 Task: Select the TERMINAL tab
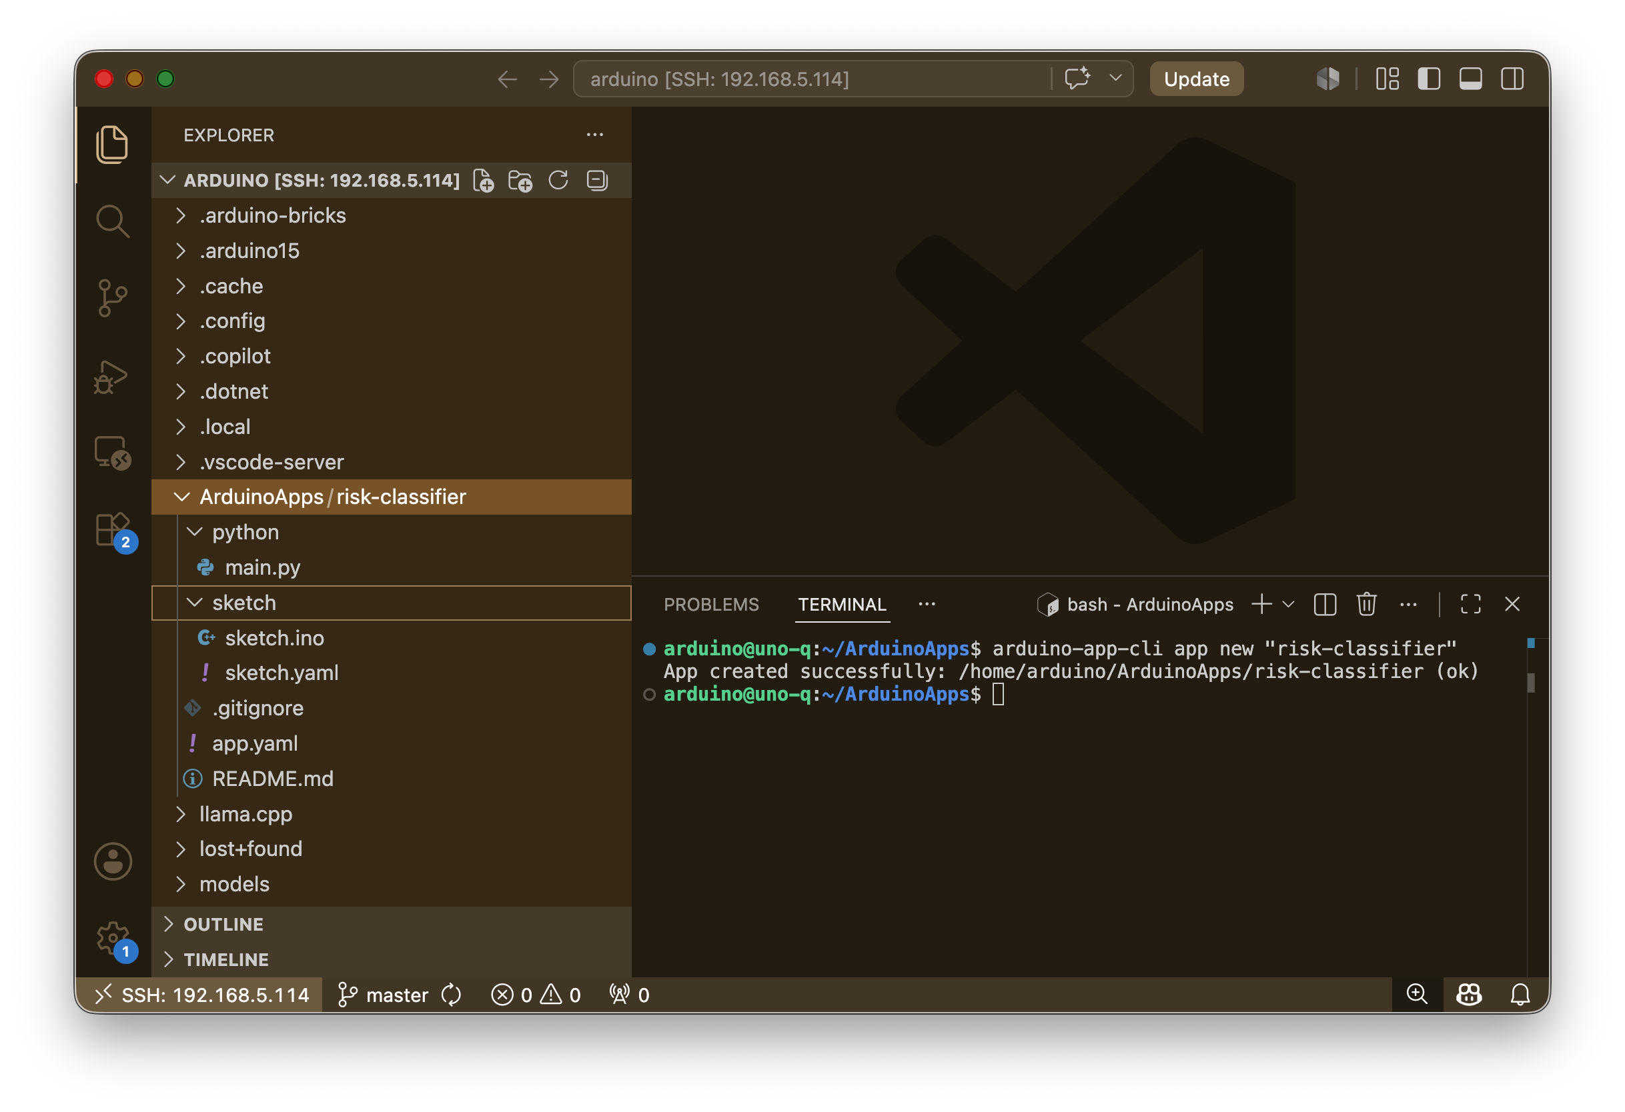[x=843, y=605]
